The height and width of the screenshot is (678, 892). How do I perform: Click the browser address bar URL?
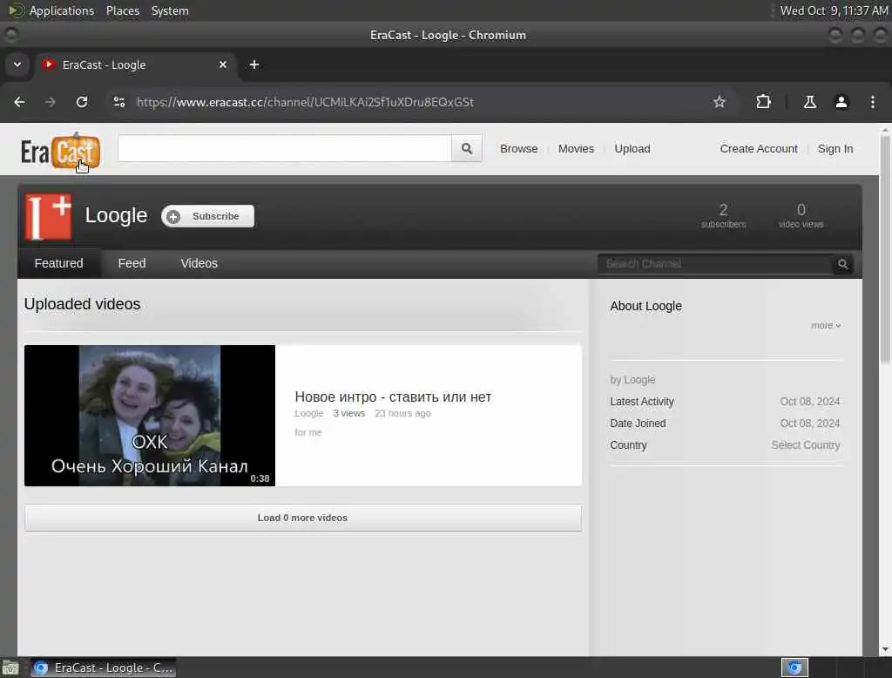[305, 102]
